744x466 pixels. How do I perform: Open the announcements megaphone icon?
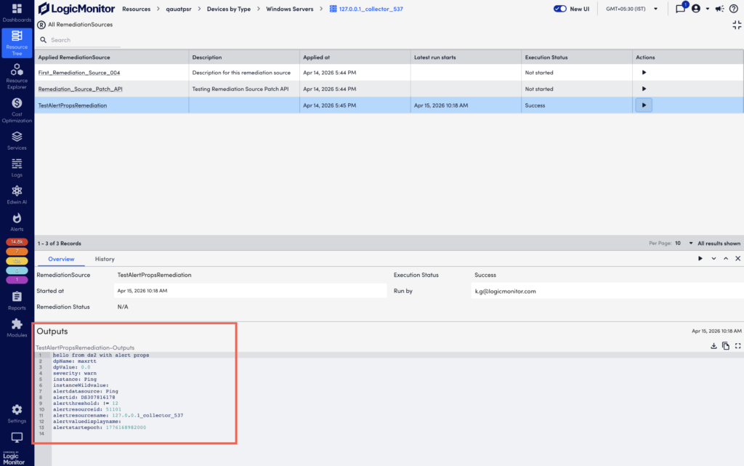(x=719, y=9)
